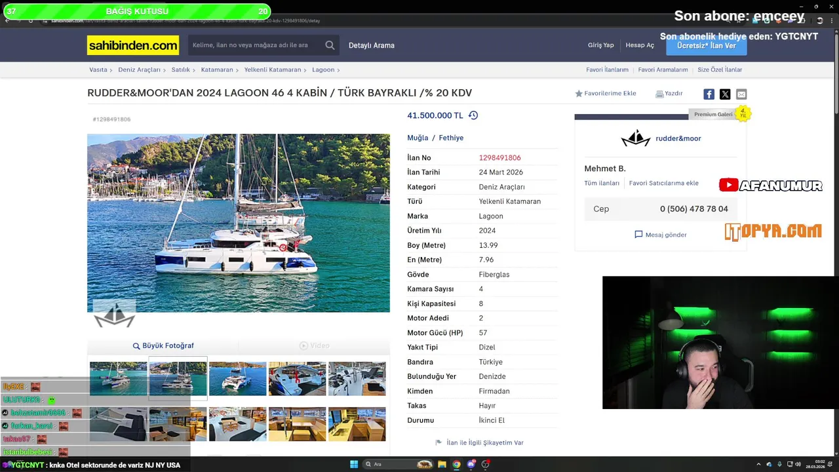Open Lagoon breadcrumb
The width and height of the screenshot is (839, 472).
tap(323, 69)
